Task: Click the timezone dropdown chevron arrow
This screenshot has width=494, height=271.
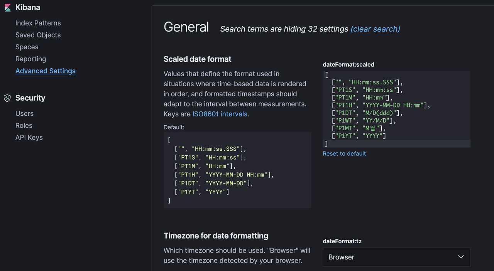Action: [x=461, y=257]
